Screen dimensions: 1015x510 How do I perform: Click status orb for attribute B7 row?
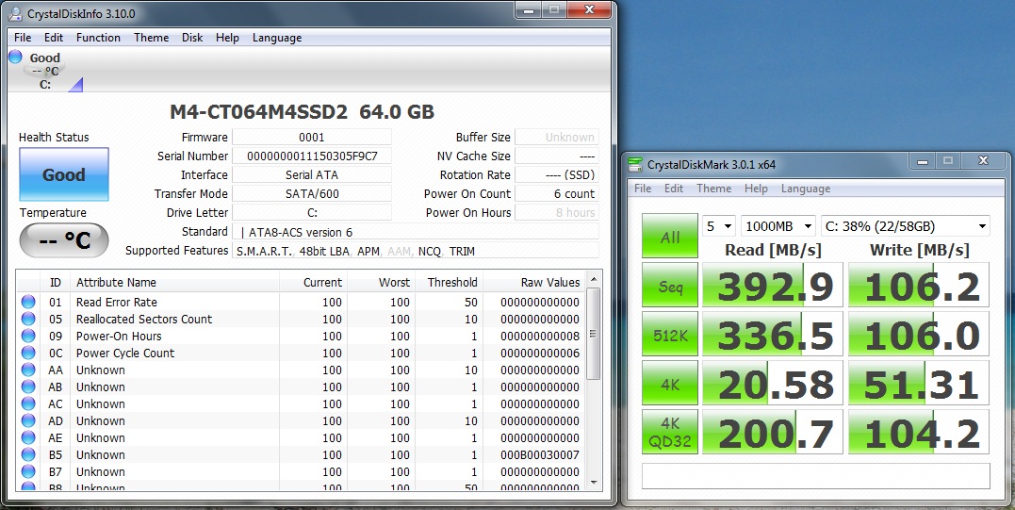pos(28,471)
